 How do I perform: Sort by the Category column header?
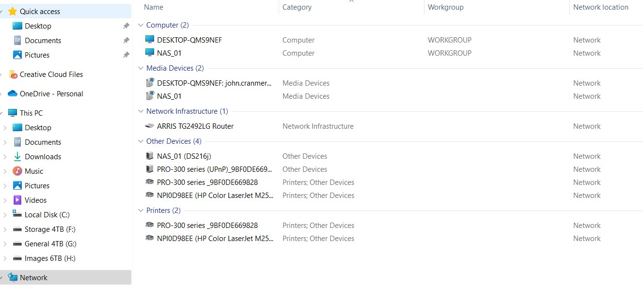pos(297,7)
